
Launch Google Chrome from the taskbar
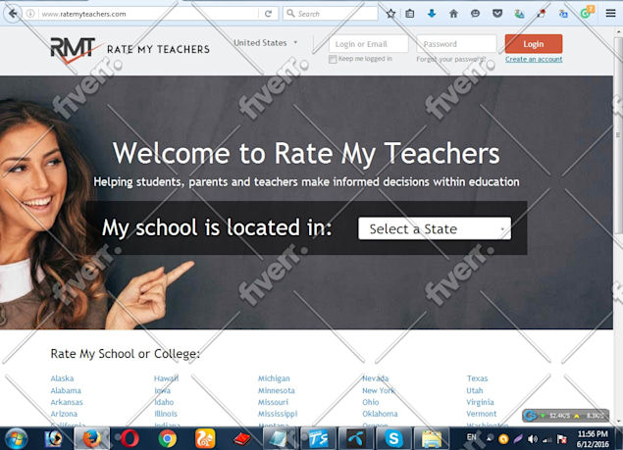coord(167,439)
